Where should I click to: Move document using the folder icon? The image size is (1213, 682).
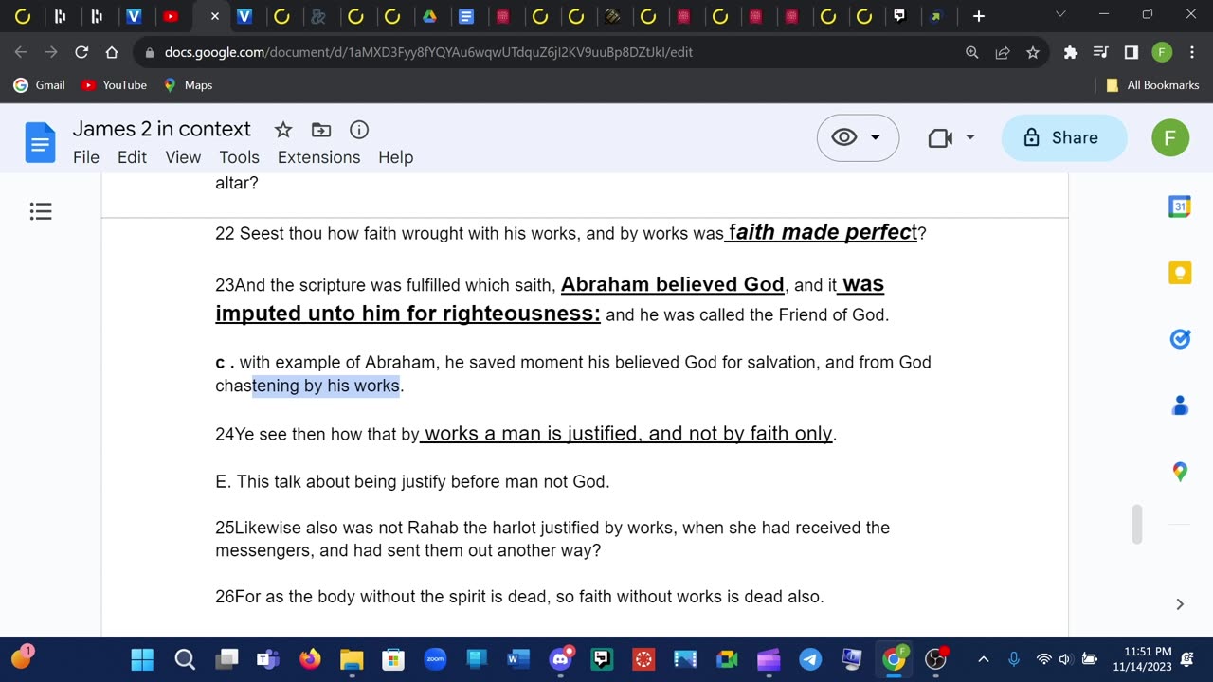(321, 130)
